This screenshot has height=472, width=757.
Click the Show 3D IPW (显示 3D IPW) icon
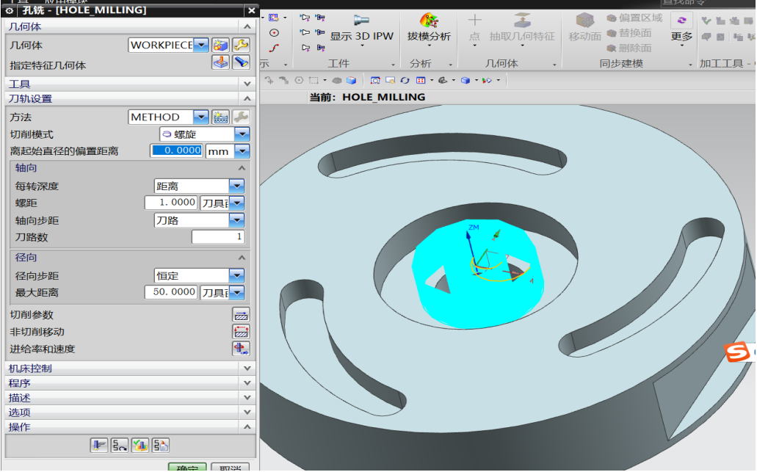tap(361, 21)
